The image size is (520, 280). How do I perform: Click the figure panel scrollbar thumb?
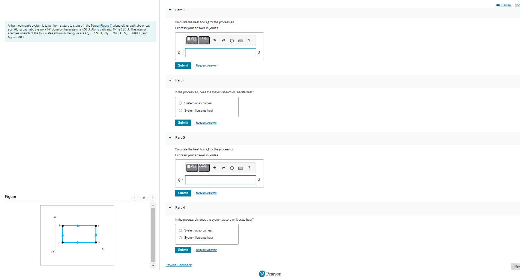tap(153, 235)
